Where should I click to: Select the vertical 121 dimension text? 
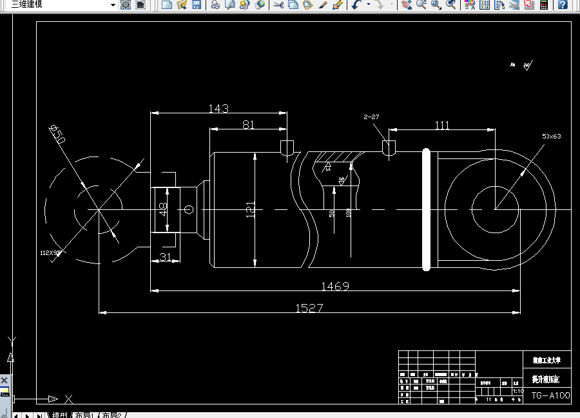[x=251, y=209]
